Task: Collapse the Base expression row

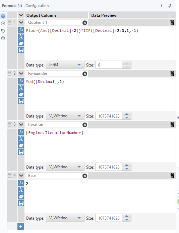Action: pyautogui.click(x=21, y=176)
